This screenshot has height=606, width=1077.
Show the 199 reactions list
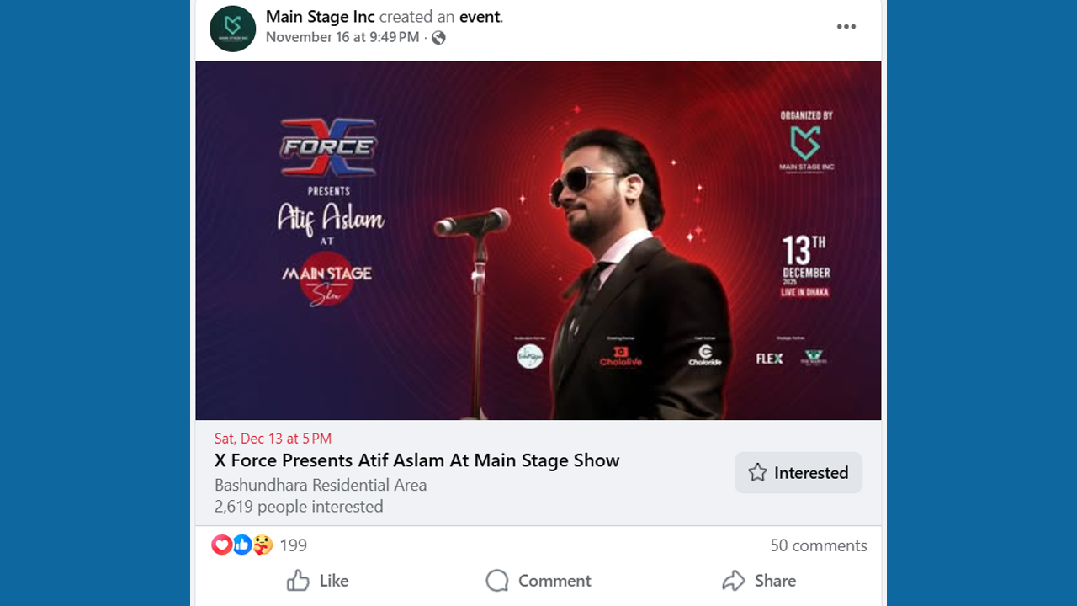coord(293,545)
